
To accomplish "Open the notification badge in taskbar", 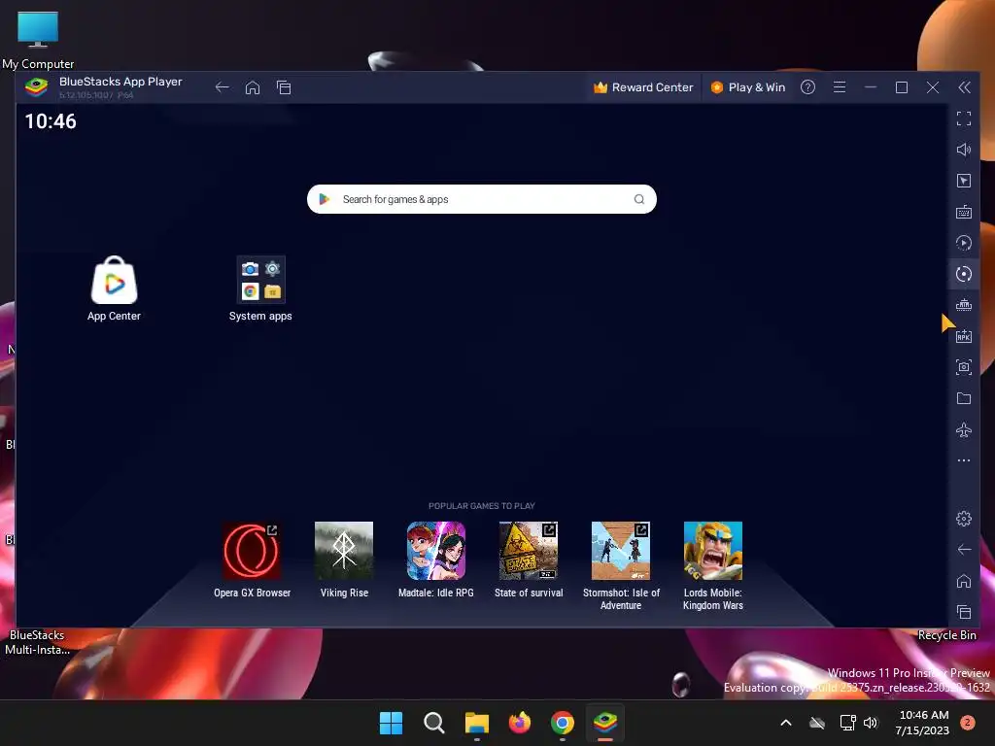I will (968, 723).
